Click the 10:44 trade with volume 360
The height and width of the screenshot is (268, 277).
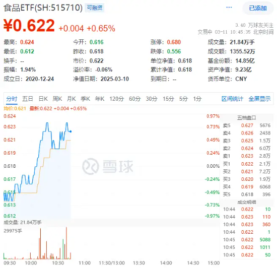click(247, 225)
